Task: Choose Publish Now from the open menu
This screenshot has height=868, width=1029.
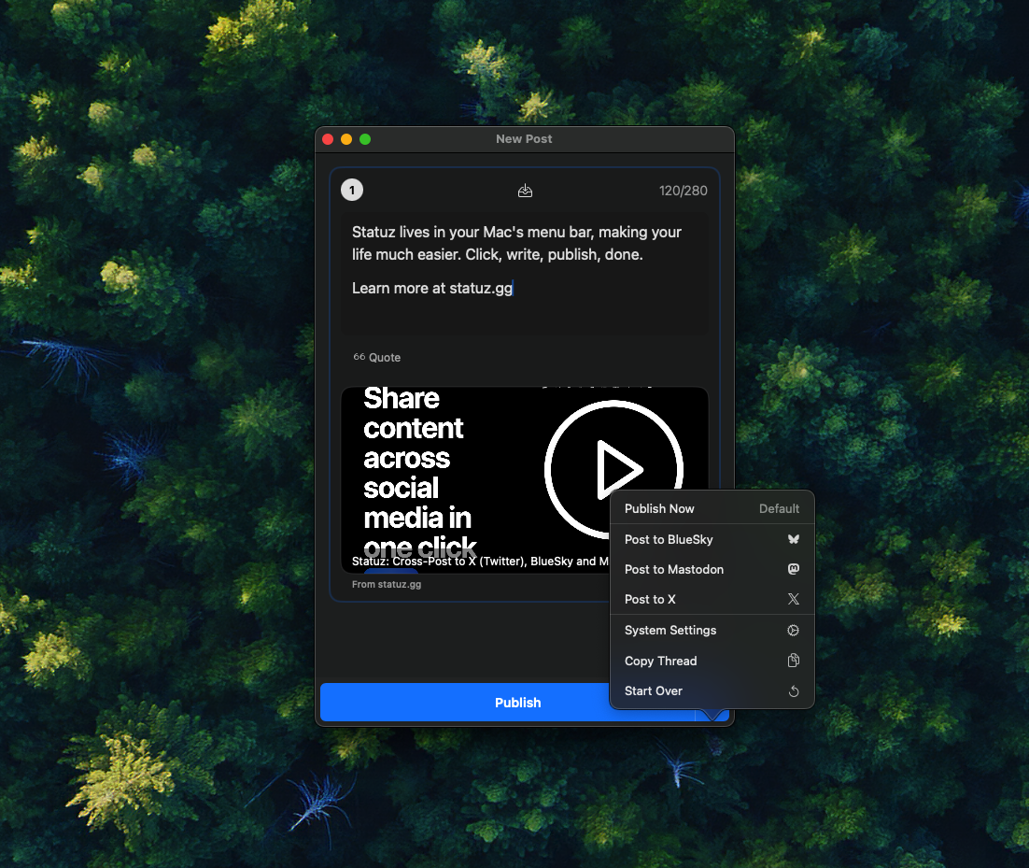Action: click(659, 508)
